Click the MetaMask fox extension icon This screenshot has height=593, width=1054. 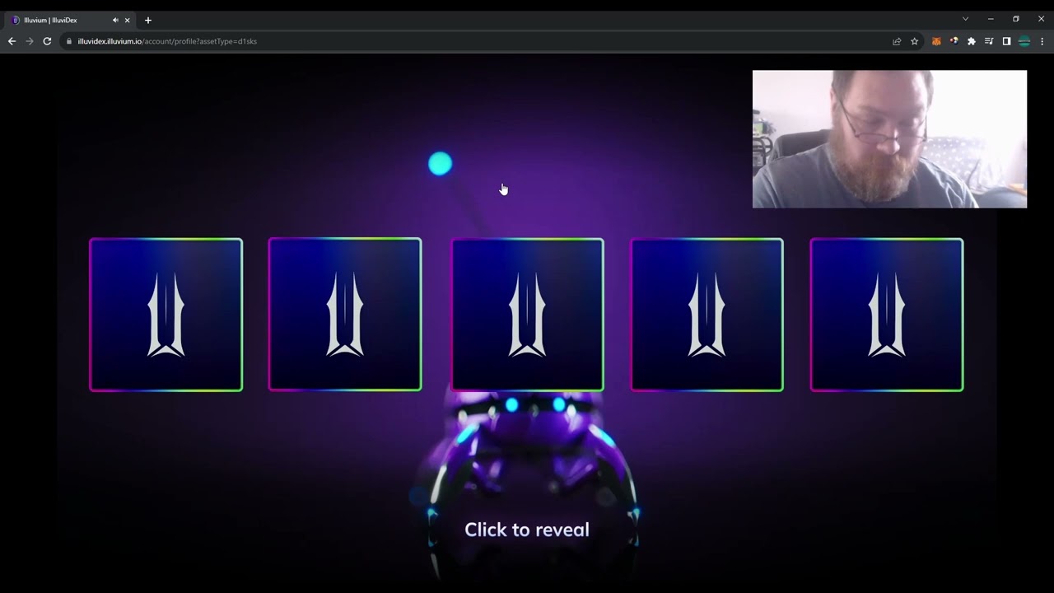tap(936, 41)
